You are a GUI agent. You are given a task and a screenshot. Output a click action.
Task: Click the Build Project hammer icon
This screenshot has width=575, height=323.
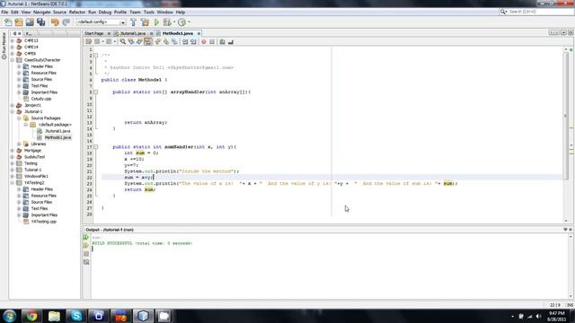[x=134, y=22]
